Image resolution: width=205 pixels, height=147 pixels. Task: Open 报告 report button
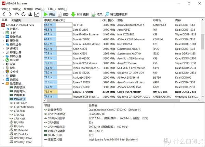pyautogui.click(x=63, y=14)
